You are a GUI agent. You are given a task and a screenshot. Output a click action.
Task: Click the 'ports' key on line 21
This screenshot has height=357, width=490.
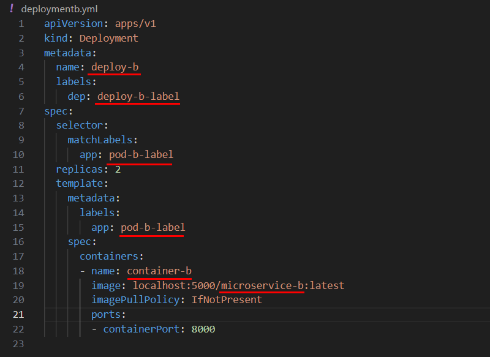tap(105, 315)
